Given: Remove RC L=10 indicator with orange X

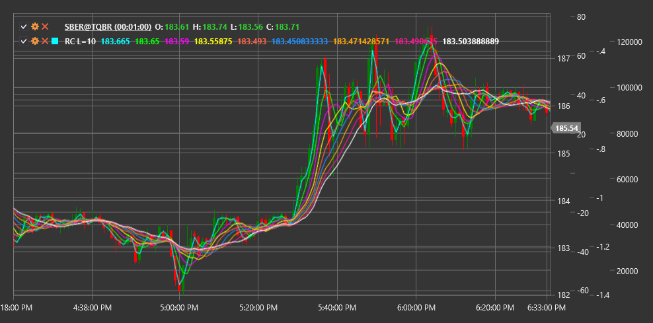Looking at the screenshot, I should tap(45, 41).
